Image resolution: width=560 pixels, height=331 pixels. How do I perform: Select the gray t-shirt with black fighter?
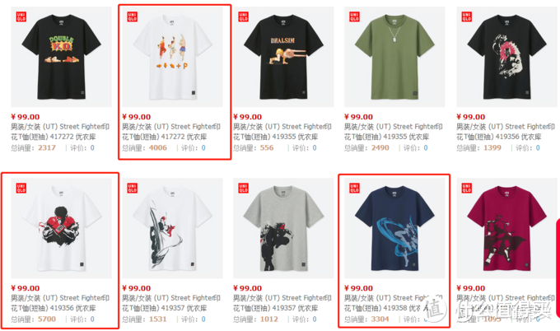[x=283, y=228]
